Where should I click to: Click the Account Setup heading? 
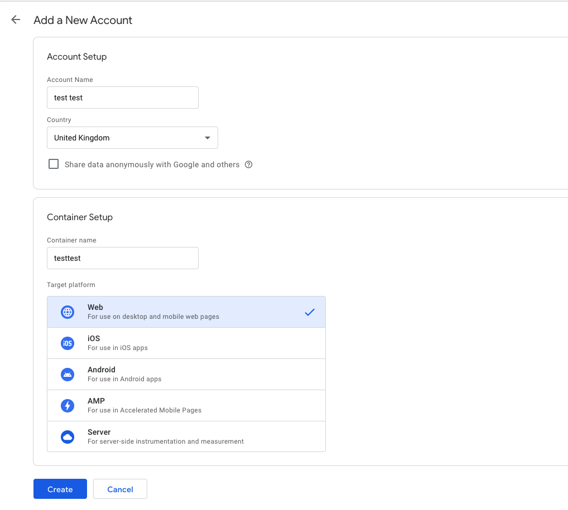tap(77, 57)
